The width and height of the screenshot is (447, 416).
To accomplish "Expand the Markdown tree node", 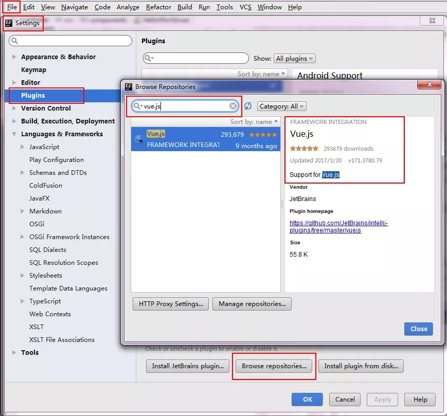I will 22,211.
